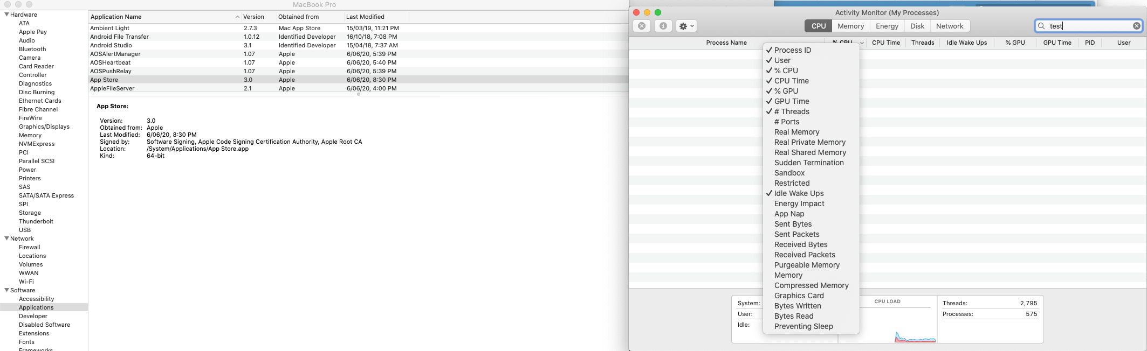Open the gear actions menu in Activity Monitor

pos(686,26)
